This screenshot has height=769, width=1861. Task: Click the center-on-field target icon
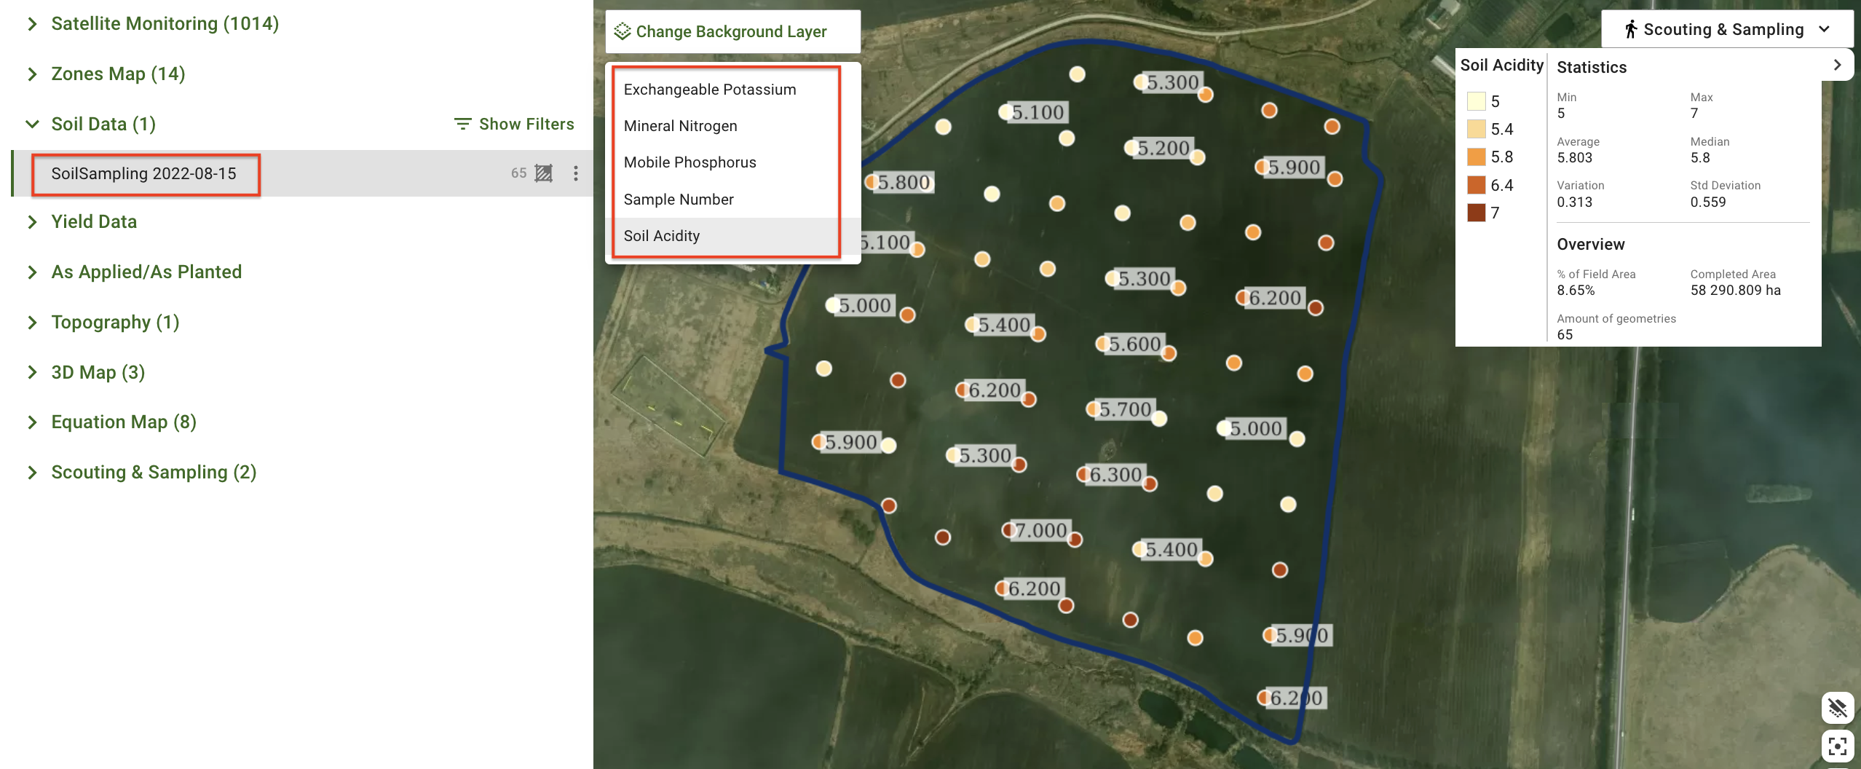(x=1837, y=746)
